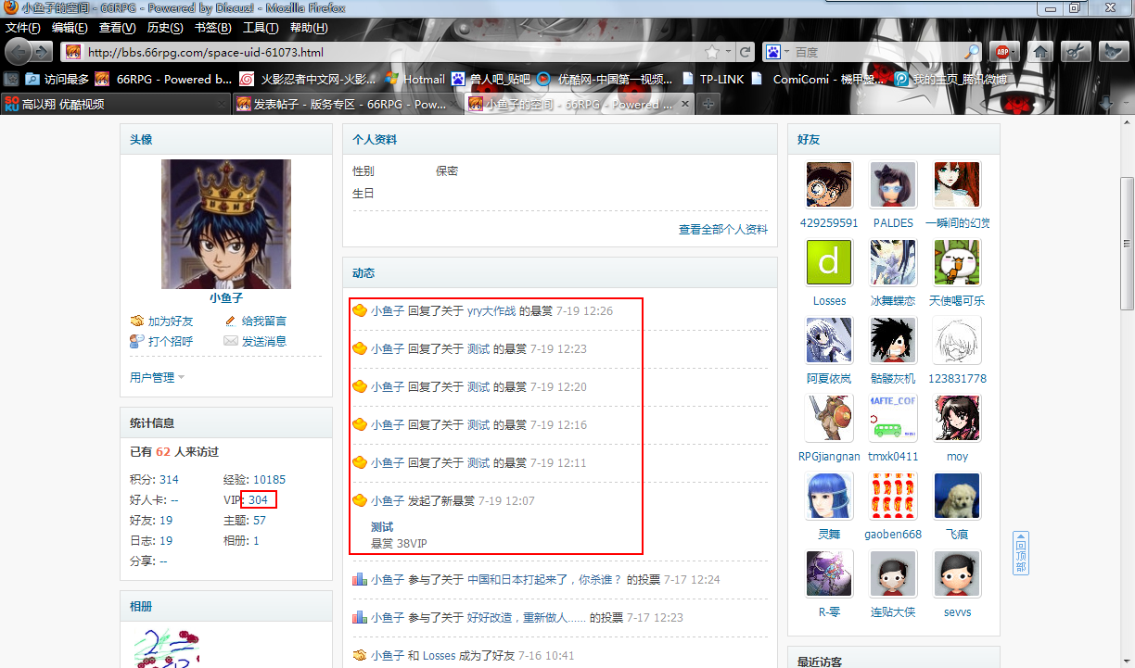The width and height of the screenshot is (1135, 668).
Task: Open friend 一瞬间的幻觉's avatar
Action: [x=957, y=184]
